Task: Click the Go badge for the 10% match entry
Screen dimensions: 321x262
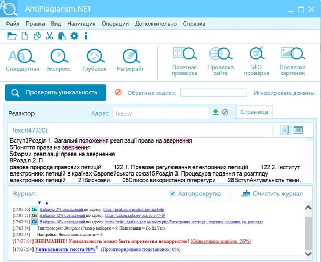Action: pos(35,222)
